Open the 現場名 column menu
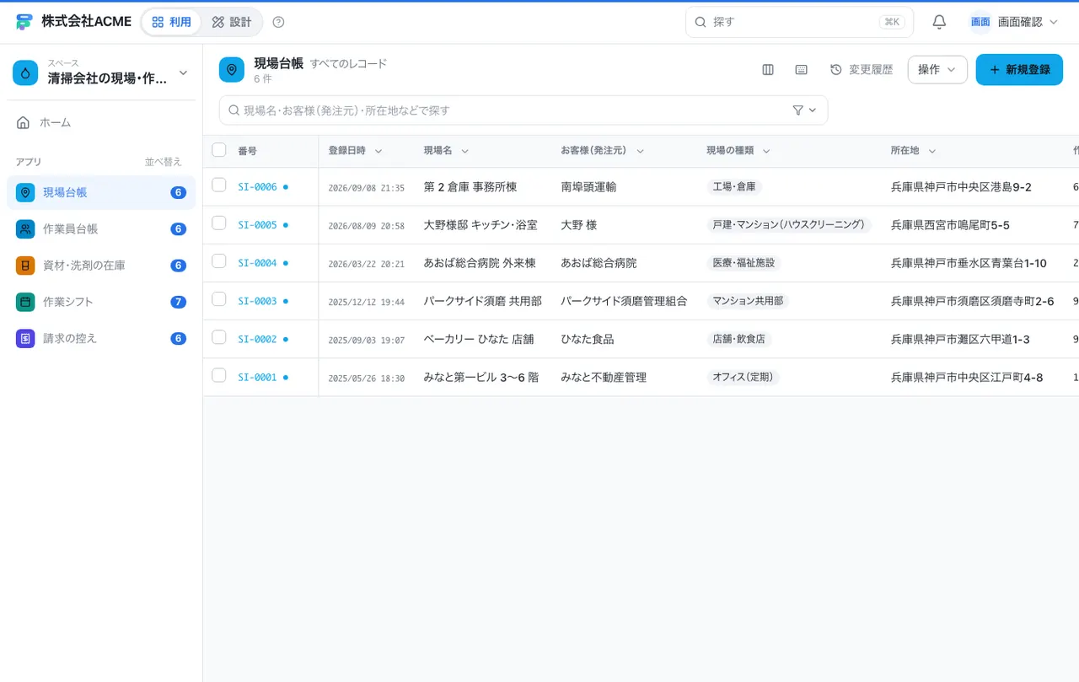This screenshot has width=1079, height=682. (464, 151)
